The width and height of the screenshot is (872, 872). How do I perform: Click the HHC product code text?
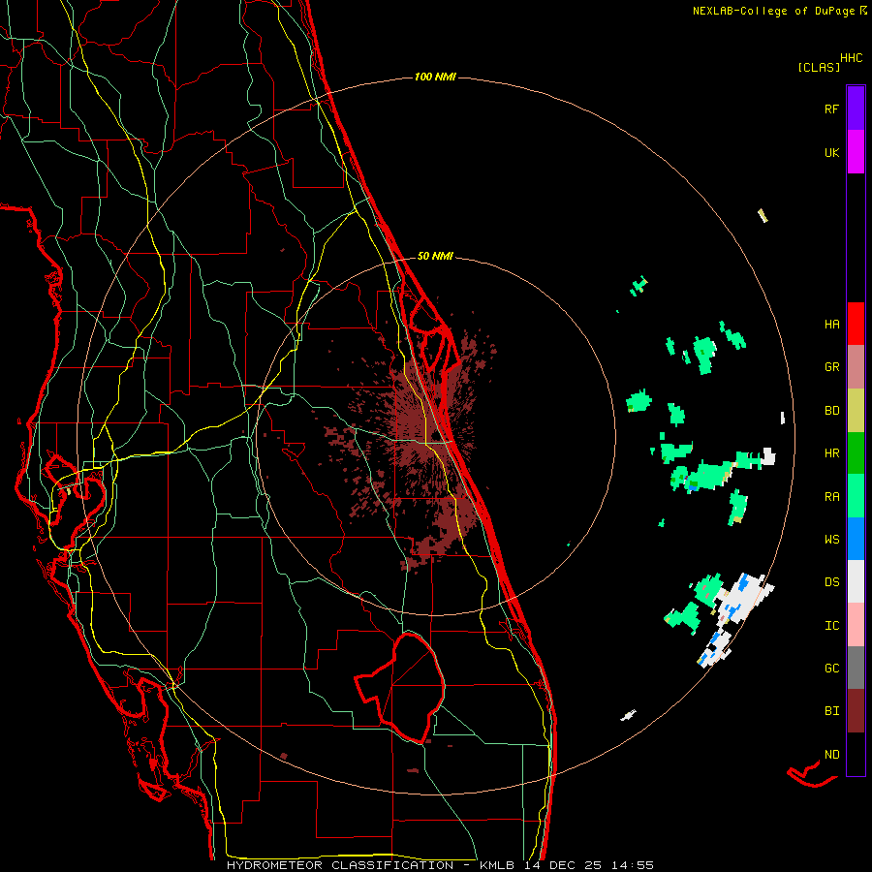pyautogui.click(x=852, y=58)
